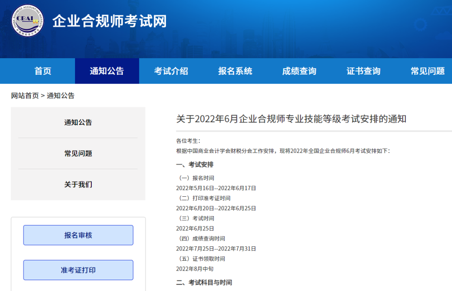Click the text 2022年8月中旬

pyautogui.click(x=195, y=269)
